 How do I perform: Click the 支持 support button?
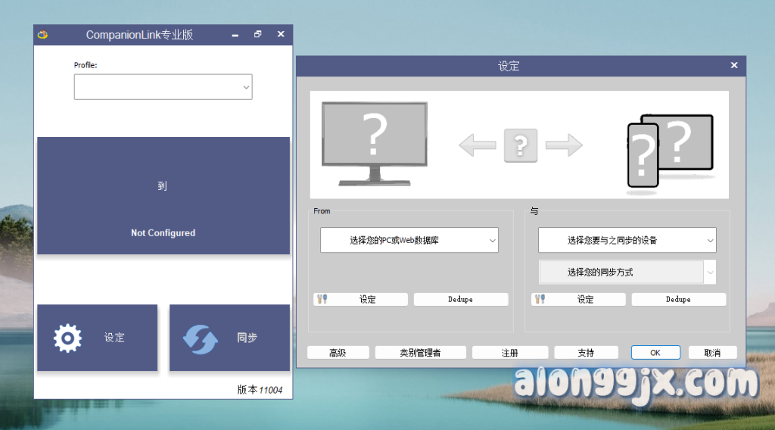click(x=586, y=353)
